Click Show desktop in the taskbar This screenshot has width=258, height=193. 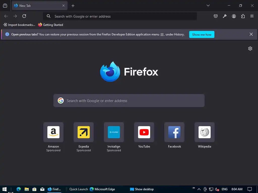(x=142, y=189)
